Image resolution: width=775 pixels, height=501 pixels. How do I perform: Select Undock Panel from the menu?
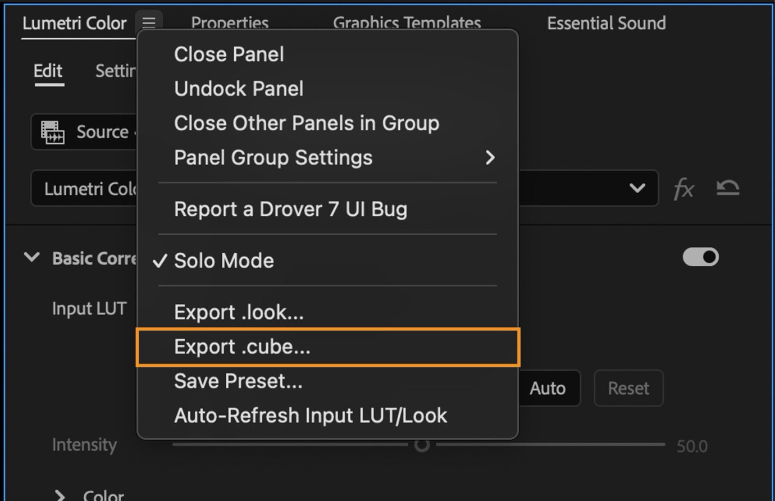click(239, 88)
